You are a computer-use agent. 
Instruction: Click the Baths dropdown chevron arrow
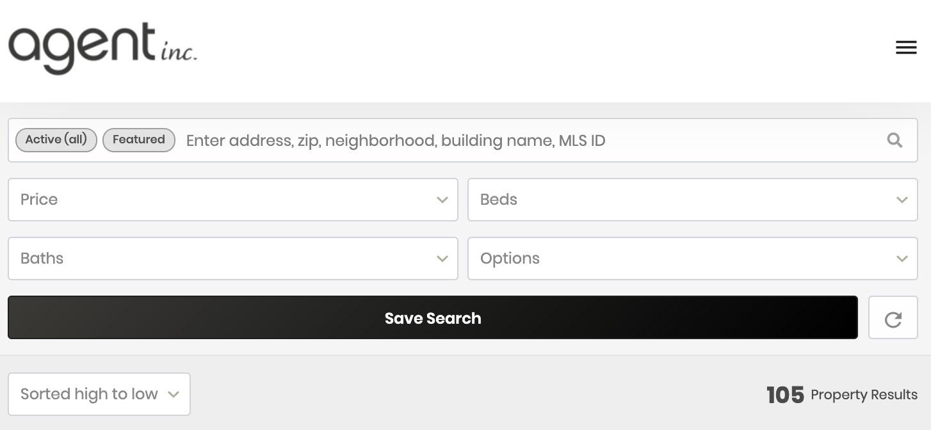tap(442, 259)
